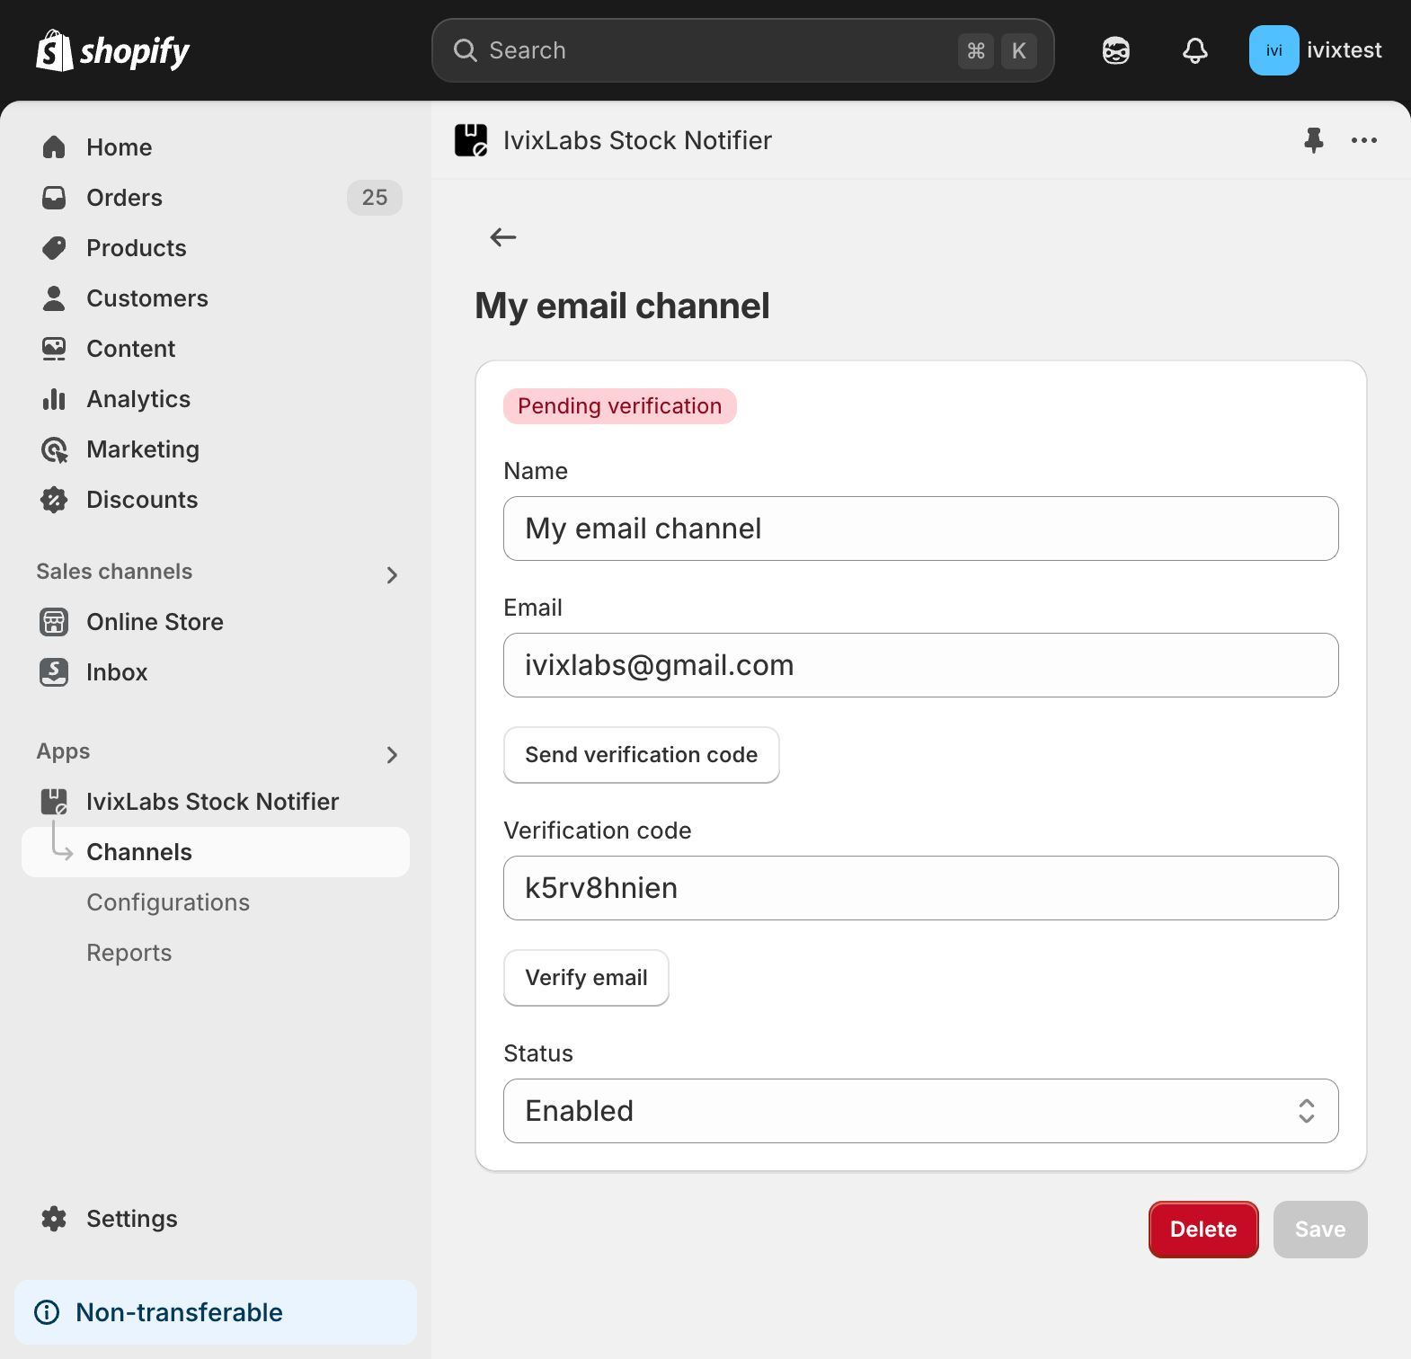Open Customers in the sidebar
Image resolution: width=1411 pixels, height=1359 pixels.
point(216,298)
